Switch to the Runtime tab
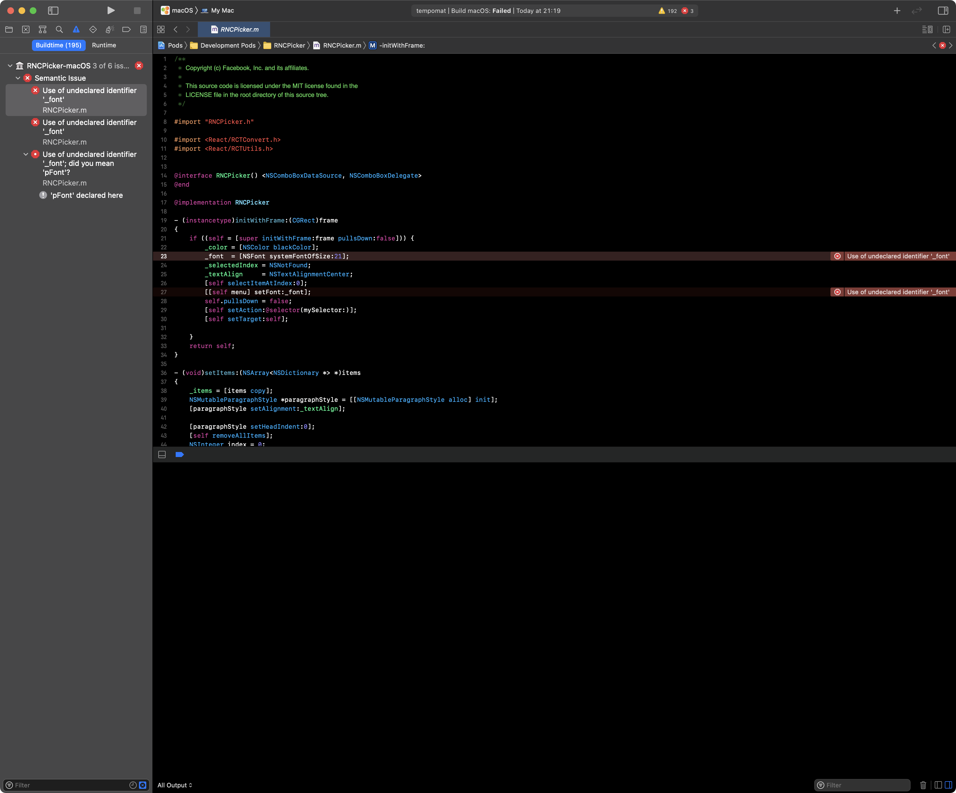Image resolution: width=956 pixels, height=793 pixels. [x=104, y=45]
